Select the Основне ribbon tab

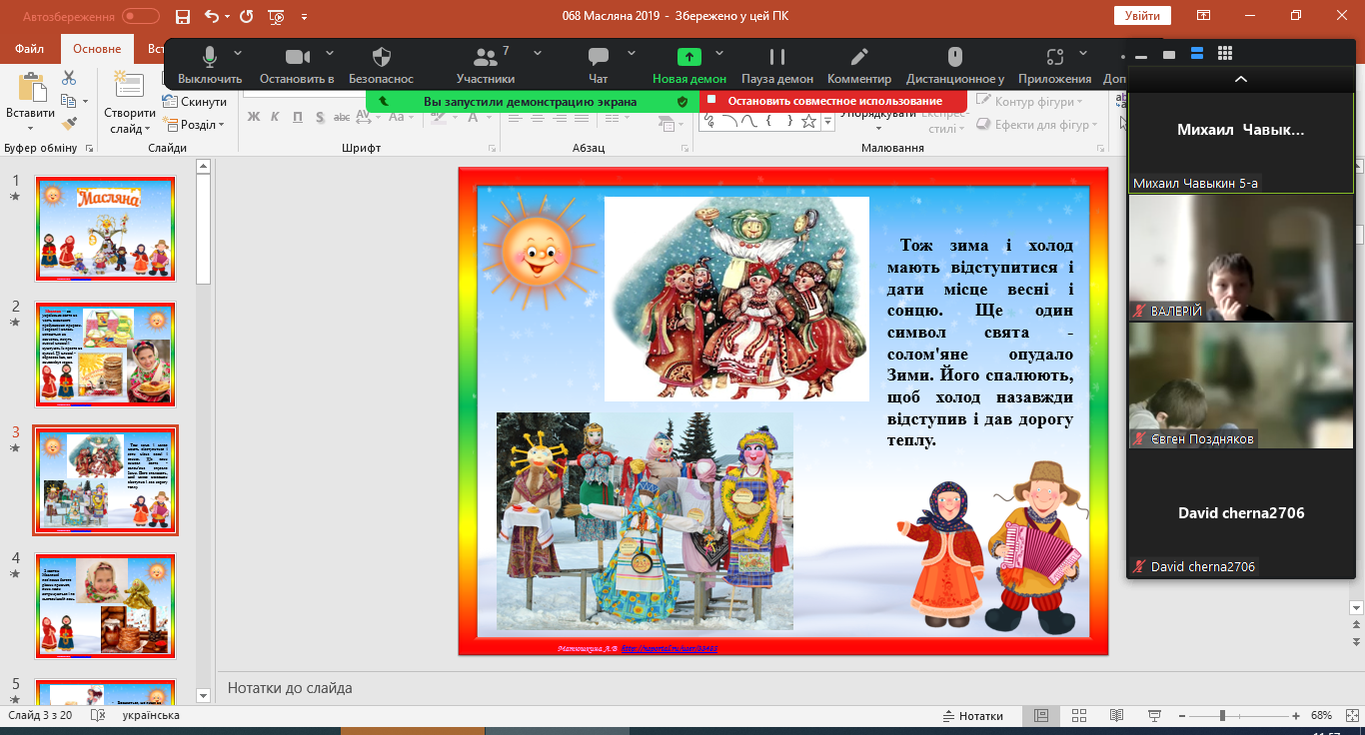pyautogui.click(x=97, y=49)
